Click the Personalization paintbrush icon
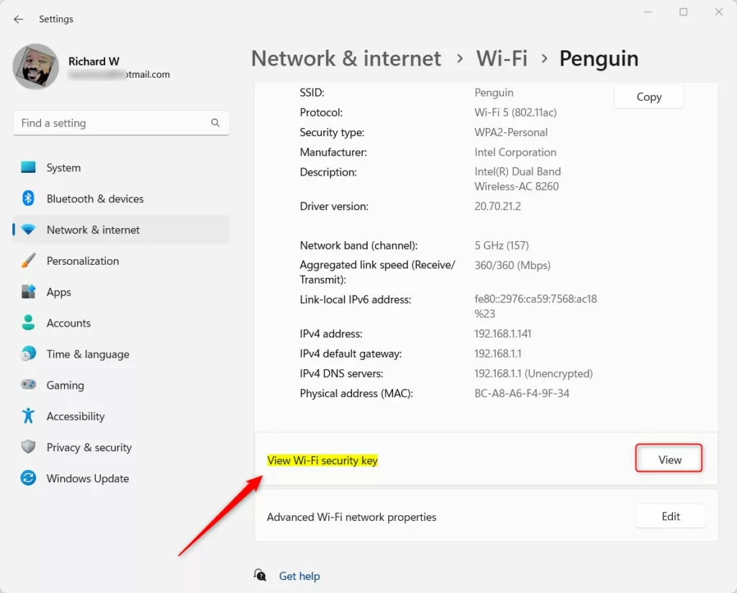The image size is (737, 593). [x=28, y=261]
